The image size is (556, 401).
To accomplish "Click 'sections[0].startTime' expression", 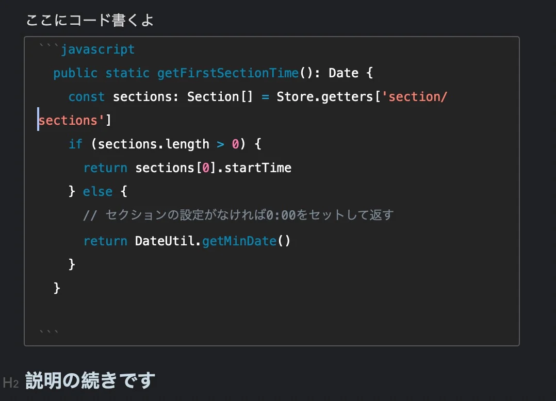I will coord(213,168).
